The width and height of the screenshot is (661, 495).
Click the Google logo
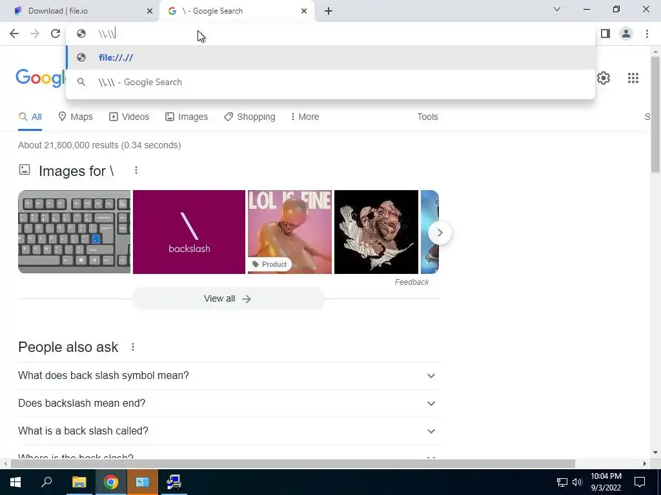point(41,78)
